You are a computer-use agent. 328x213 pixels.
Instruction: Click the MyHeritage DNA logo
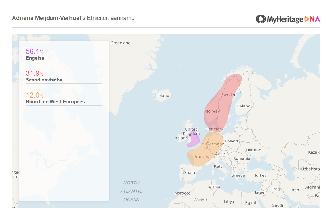point(287,19)
